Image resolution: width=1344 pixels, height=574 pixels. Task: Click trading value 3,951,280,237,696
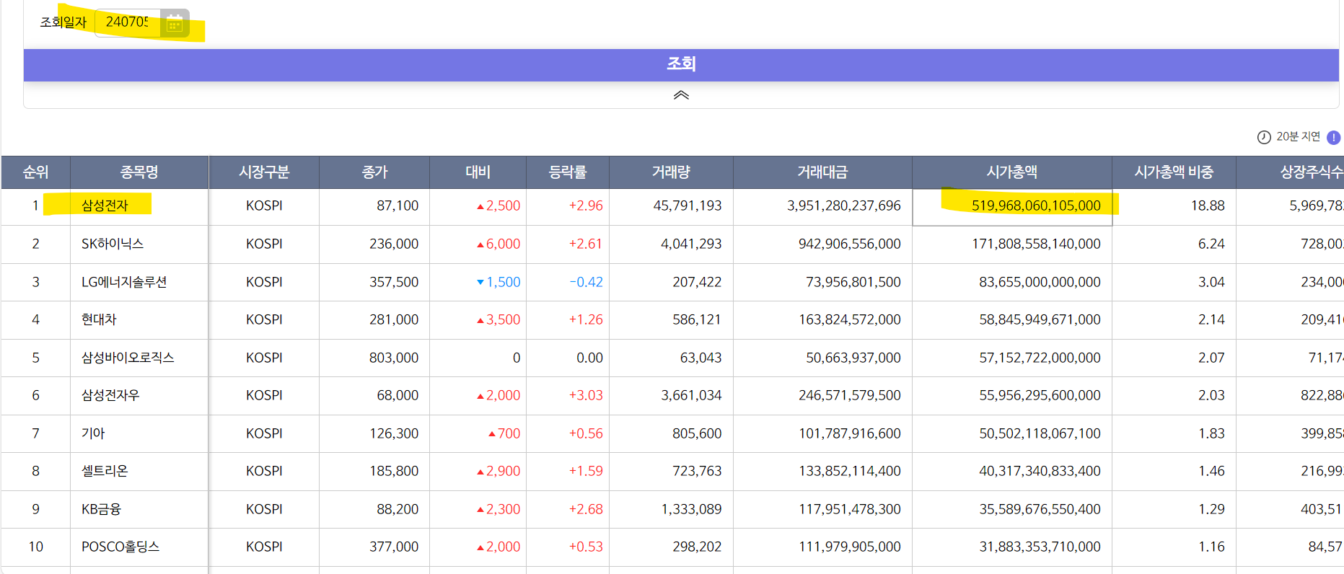[x=844, y=206]
